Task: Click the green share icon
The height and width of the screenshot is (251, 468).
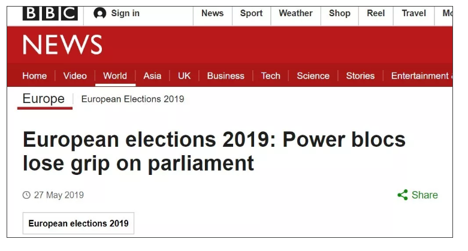Action: [x=403, y=195]
